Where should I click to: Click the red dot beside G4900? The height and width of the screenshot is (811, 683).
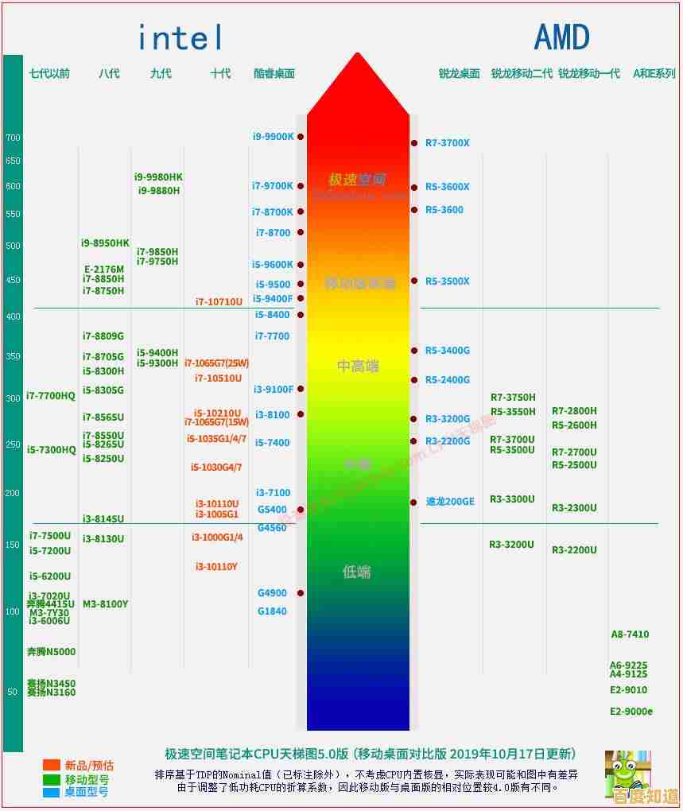pyautogui.click(x=300, y=593)
